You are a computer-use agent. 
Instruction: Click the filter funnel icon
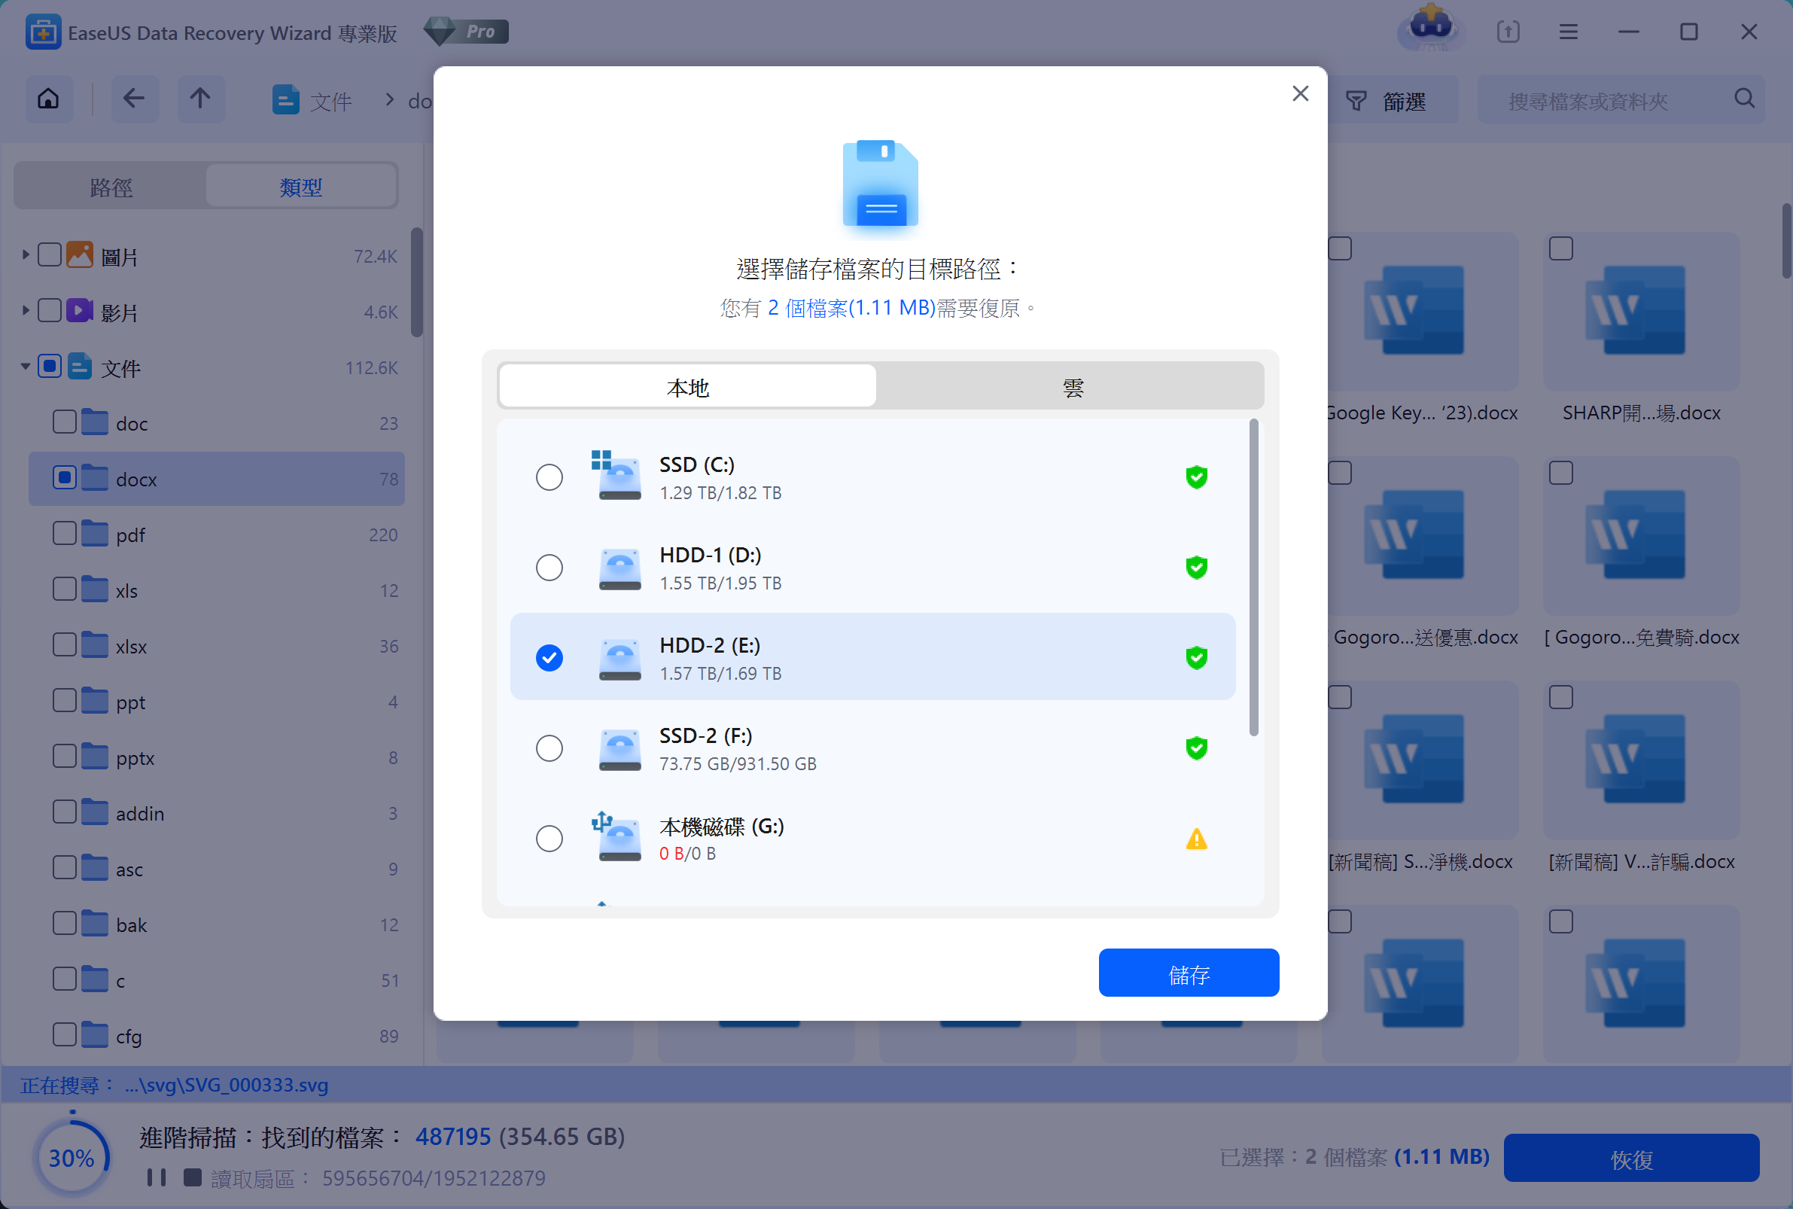coord(1356,101)
